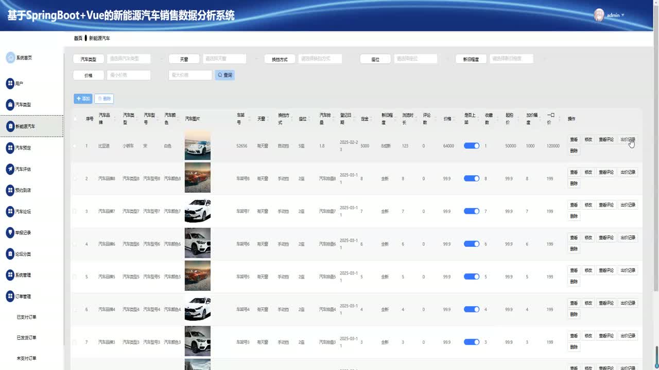Click the 系统管理 sidebar icon

[10, 275]
